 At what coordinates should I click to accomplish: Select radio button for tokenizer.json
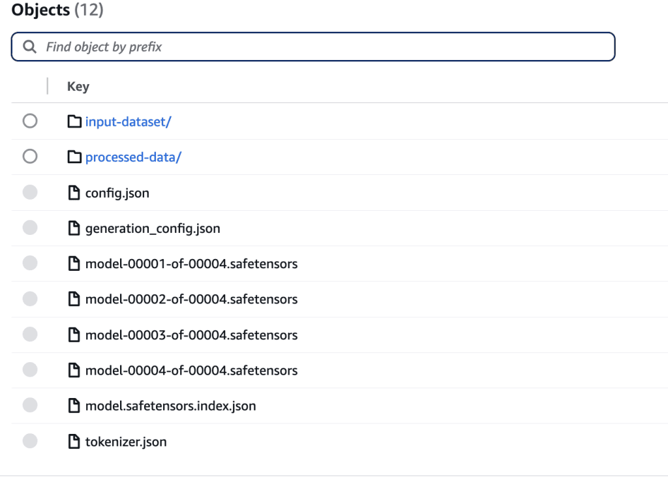(30, 441)
